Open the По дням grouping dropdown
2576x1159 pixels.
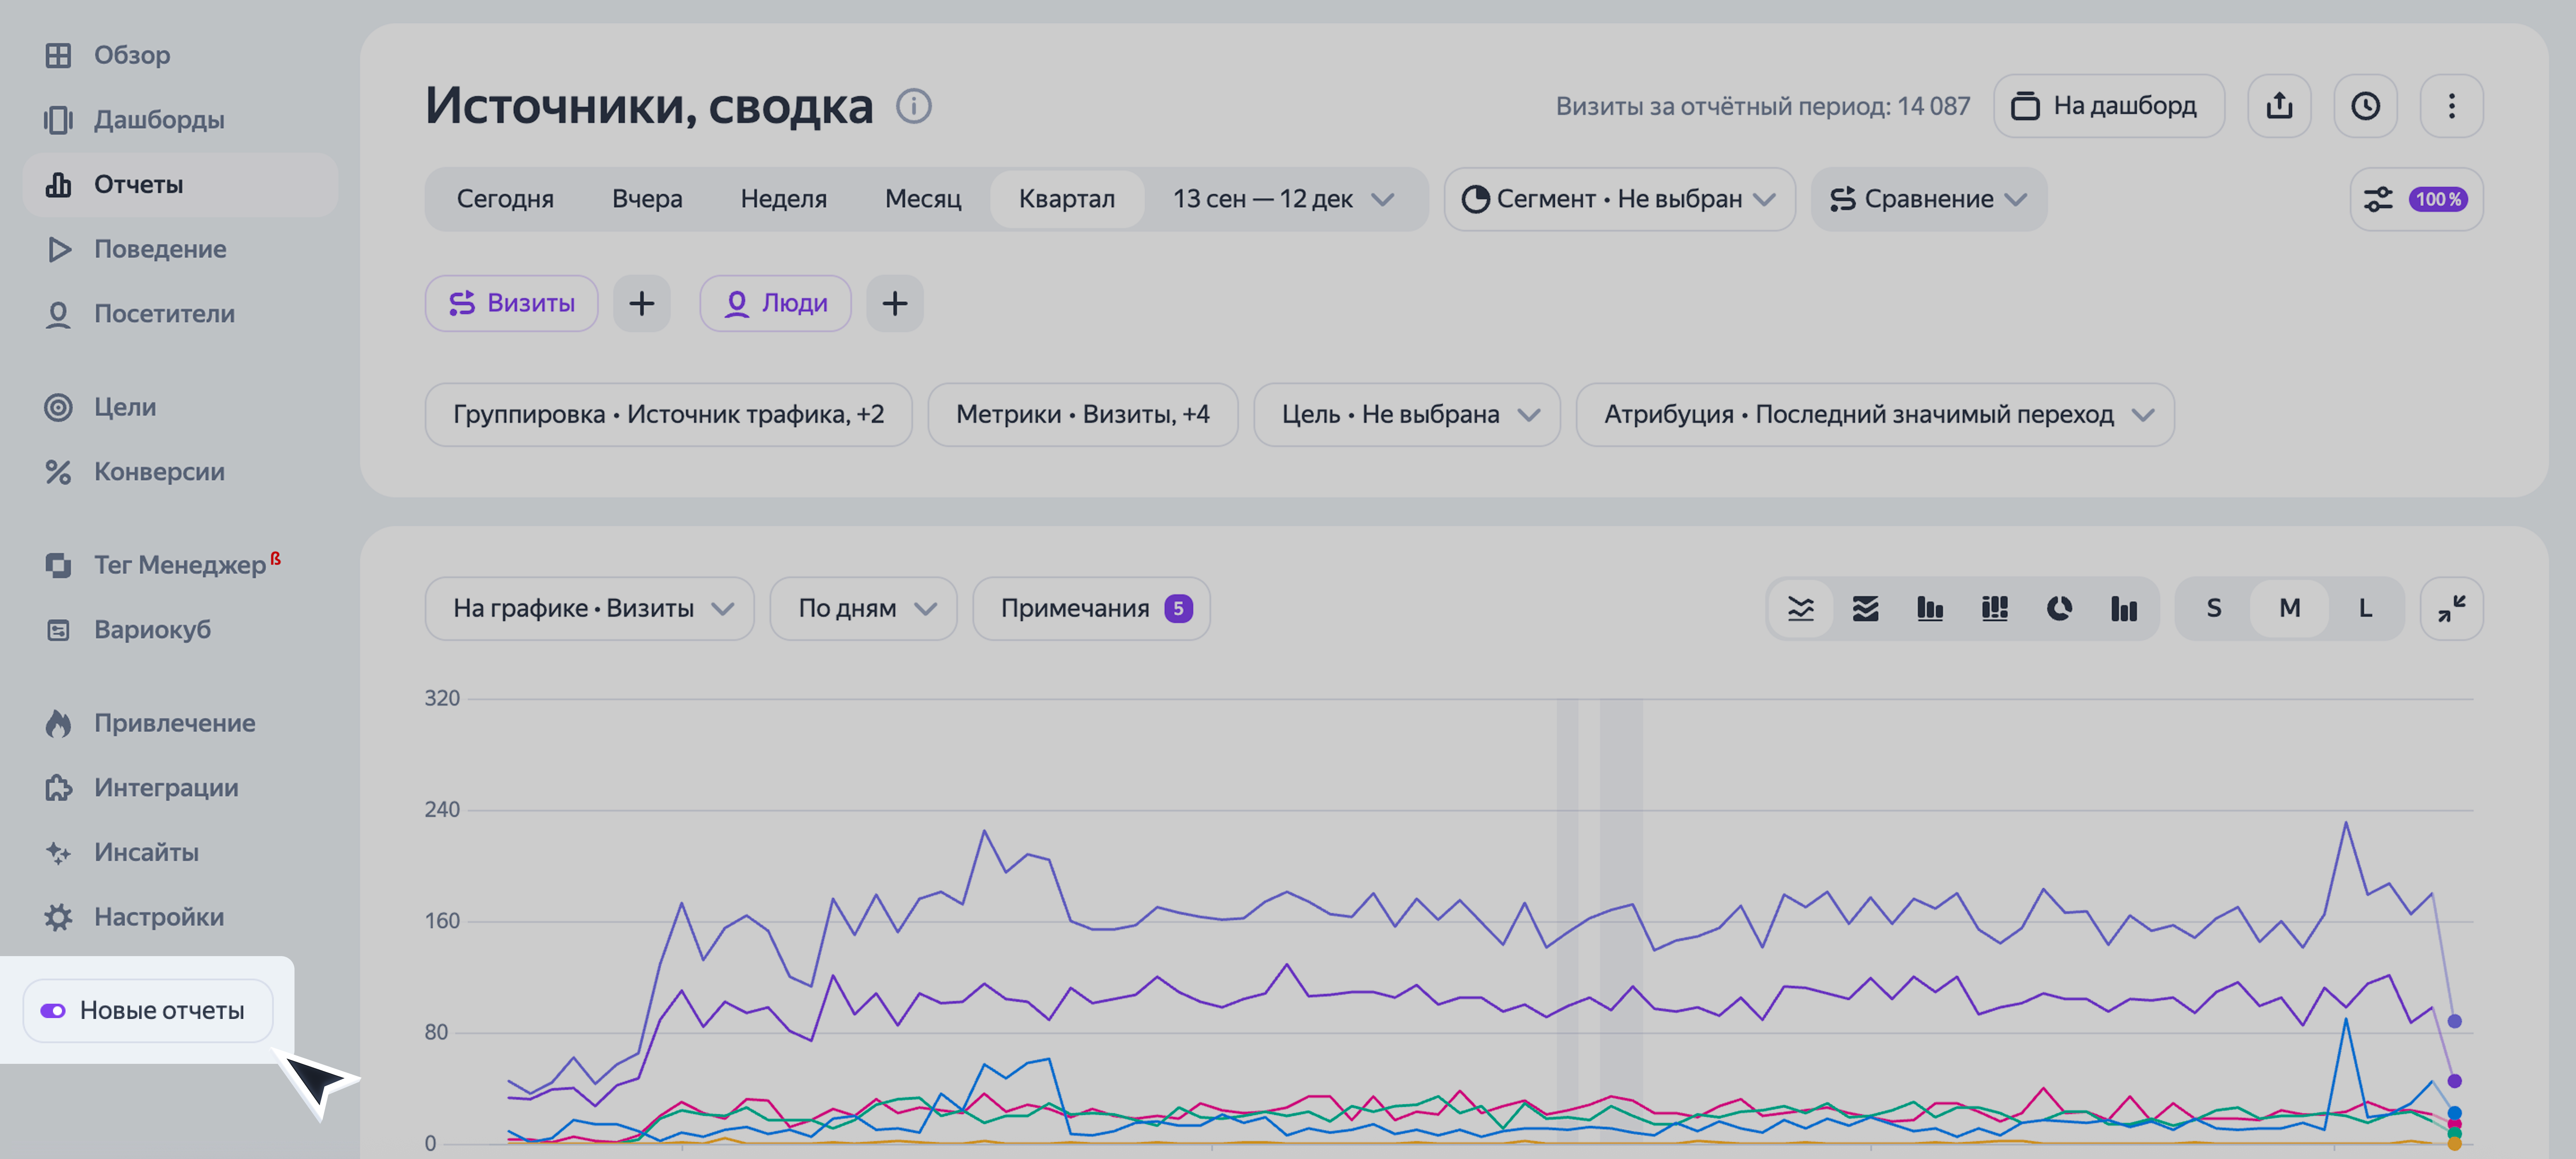pos(863,608)
